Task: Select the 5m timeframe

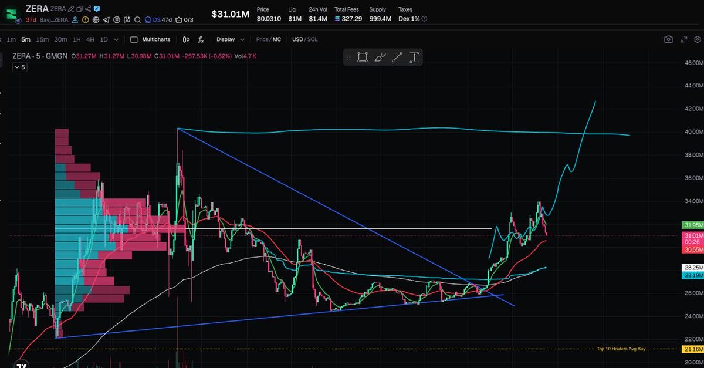Action: point(26,39)
